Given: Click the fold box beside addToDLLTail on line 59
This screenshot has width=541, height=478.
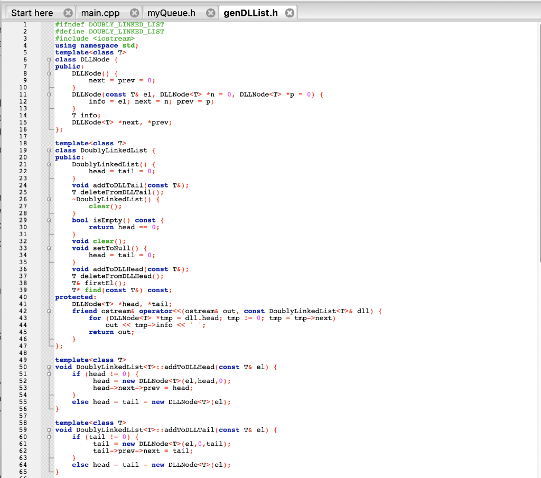Looking at the screenshot, I should [x=49, y=429].
